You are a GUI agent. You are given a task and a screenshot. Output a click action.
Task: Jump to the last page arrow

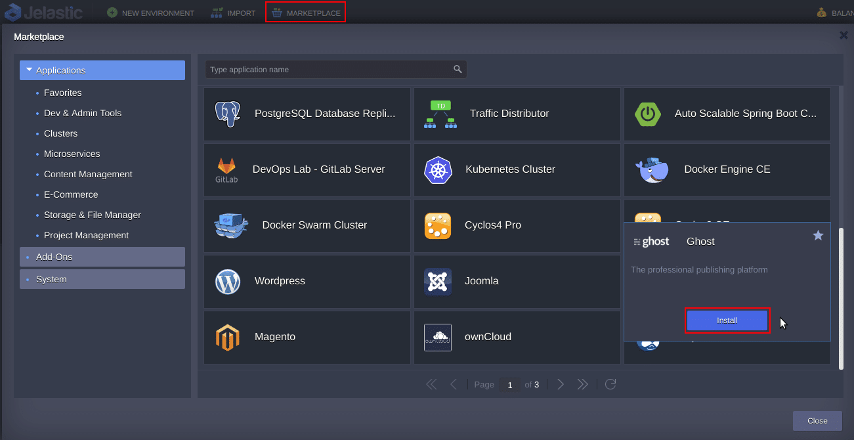click(582, 385)
